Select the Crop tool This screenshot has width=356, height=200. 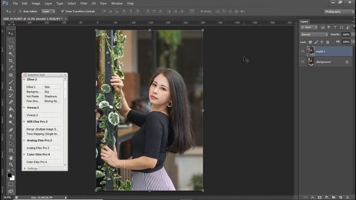(11, 61)
